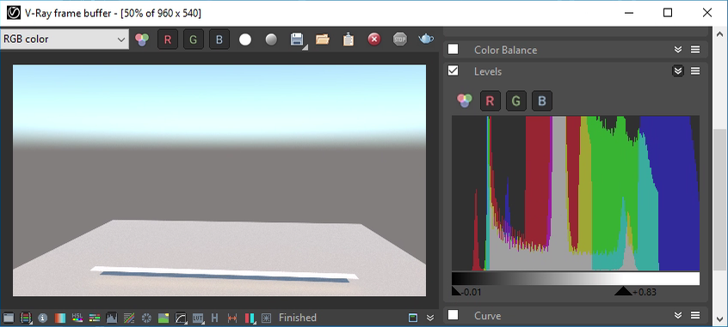Minimize the V-Ray frame buffer window

(x=629, y=13)
